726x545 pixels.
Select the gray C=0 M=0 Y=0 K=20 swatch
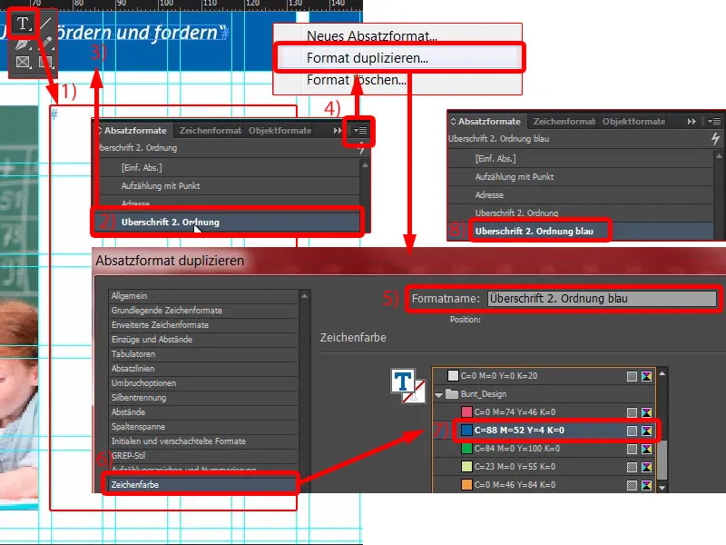[x=453, y=376]
